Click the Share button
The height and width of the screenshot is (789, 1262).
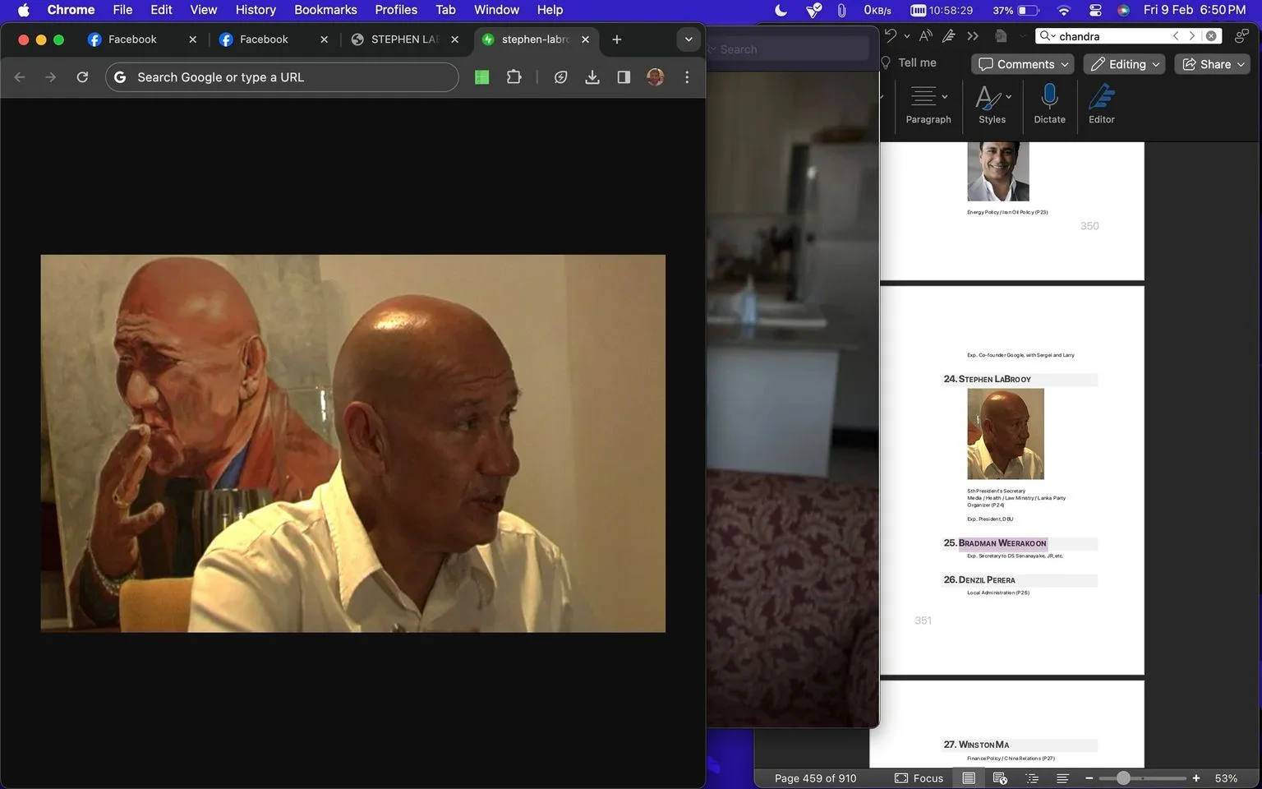click(1213, 64)
